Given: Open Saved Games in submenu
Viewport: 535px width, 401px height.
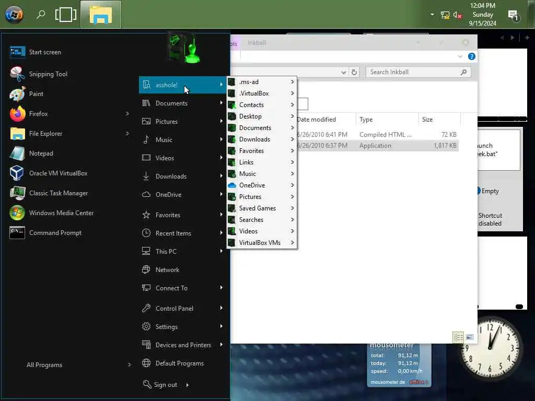Looking at the screenshot, I should coord(262,208).
